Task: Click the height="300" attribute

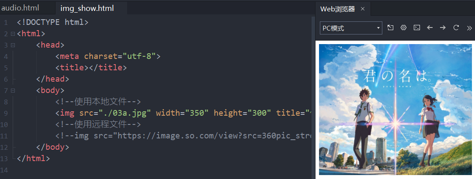Action: (x=243, y=113)
